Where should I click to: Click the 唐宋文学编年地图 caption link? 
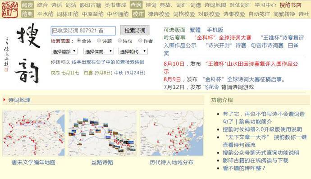click(33, 162)
